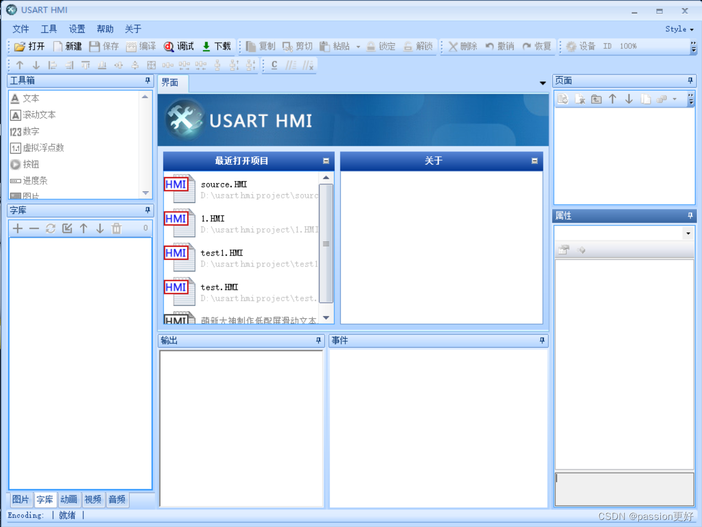Click the 解锁 unlock icon
The width and height of the screenshot is (702, 527).
(408, 47)
